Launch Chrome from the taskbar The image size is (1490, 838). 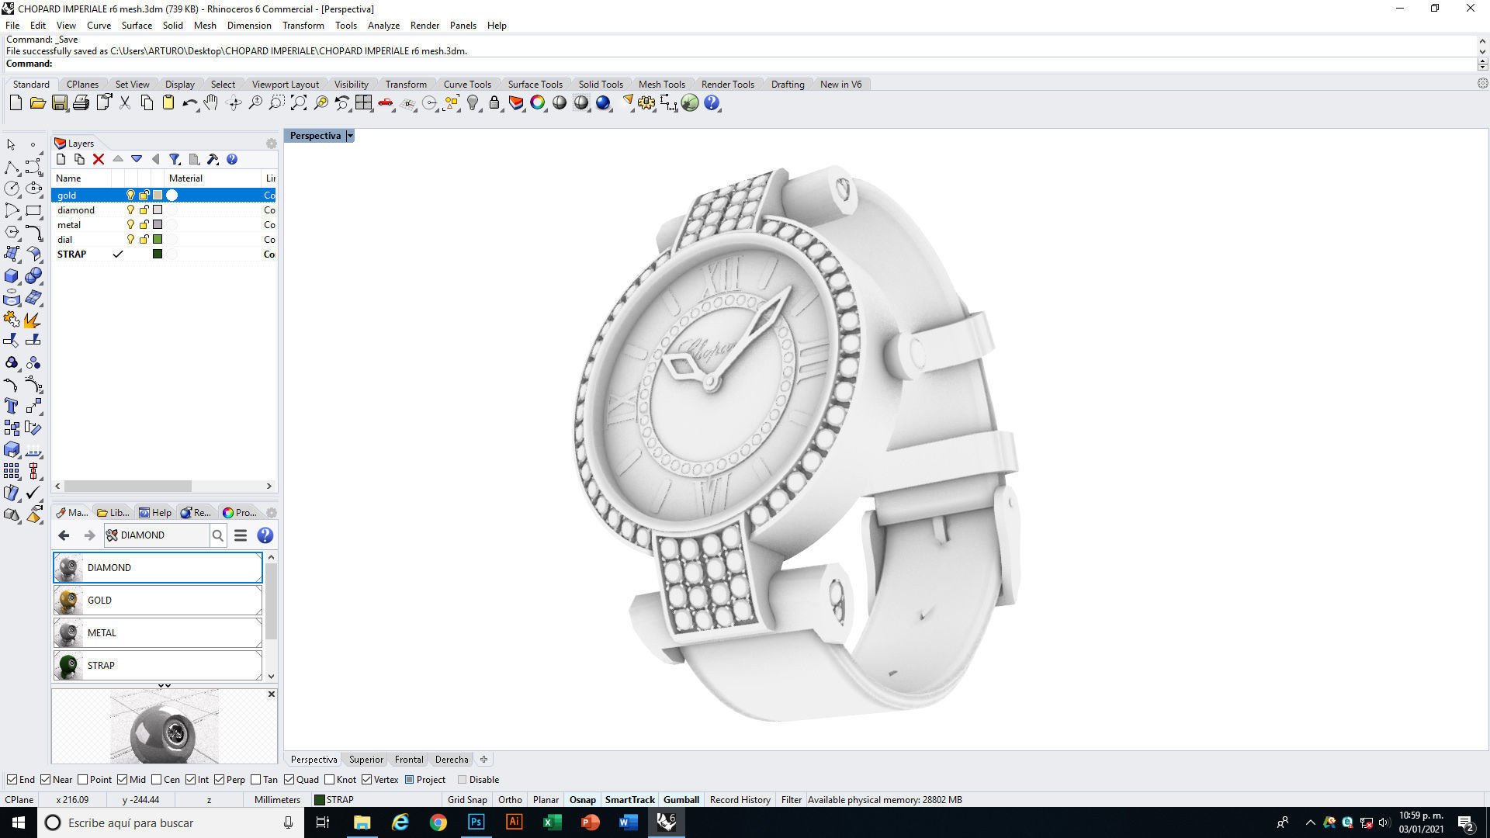tap(438, 822)
